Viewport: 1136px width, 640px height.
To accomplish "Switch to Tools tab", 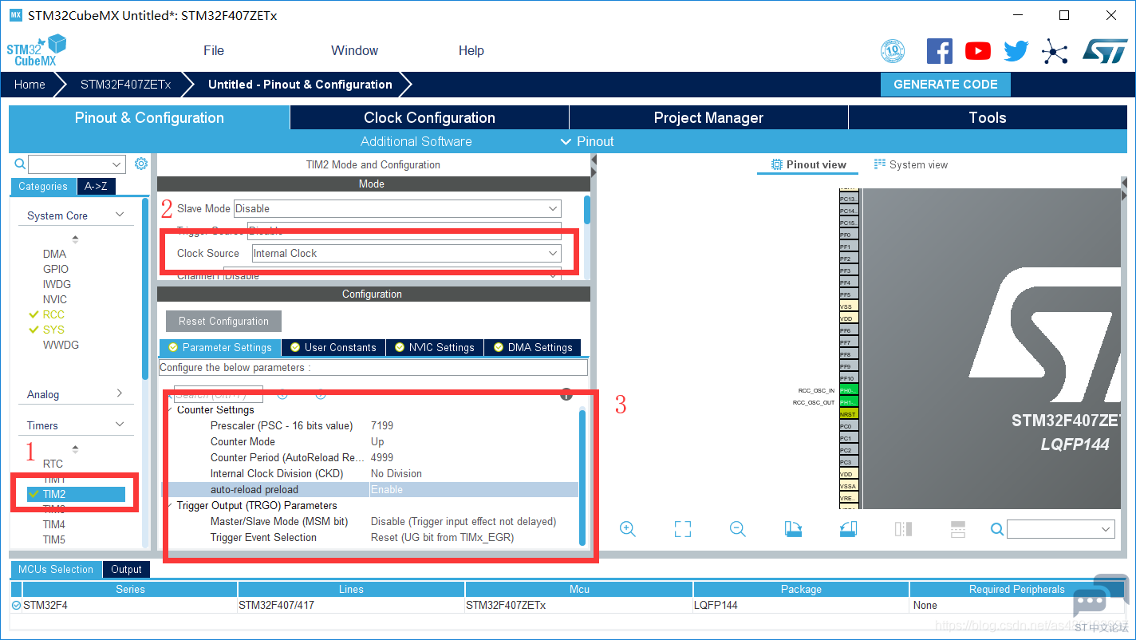I will 988,117.
